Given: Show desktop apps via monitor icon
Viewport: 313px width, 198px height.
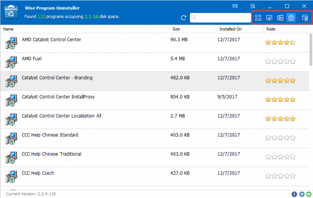Looking at the screenshot, I should pos(269,18).
